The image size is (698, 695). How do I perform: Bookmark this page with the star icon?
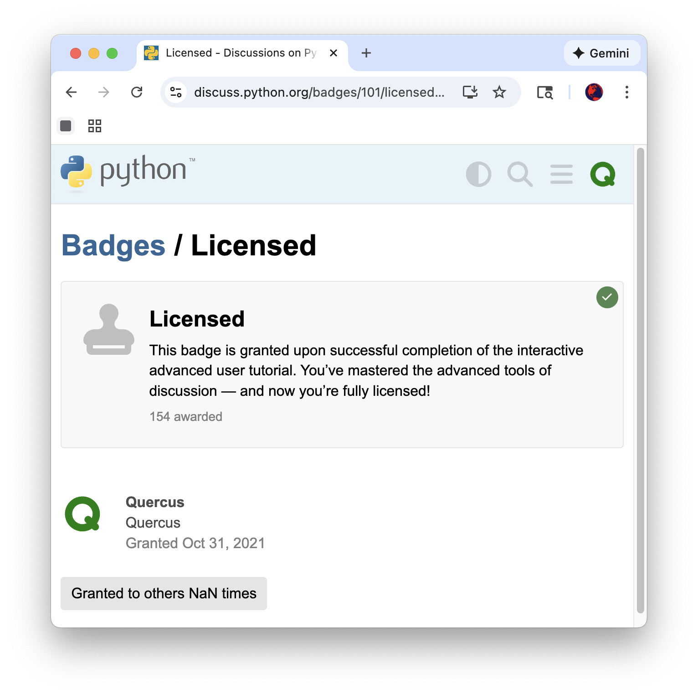(x=499, y=92)
